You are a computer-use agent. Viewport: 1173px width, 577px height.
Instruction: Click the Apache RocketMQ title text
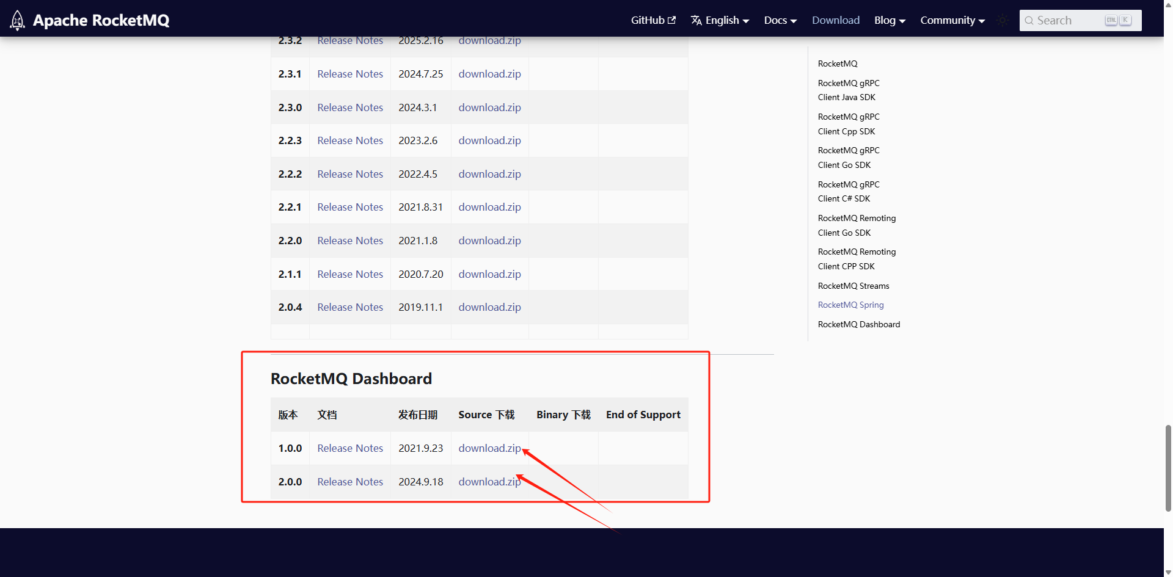point(101,20)
